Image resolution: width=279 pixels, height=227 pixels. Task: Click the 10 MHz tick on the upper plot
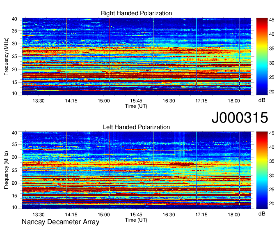(14, 93)
